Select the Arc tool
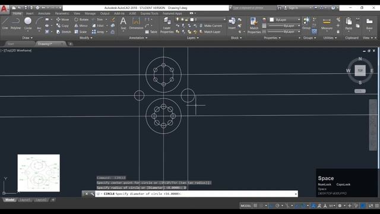380x214 pixels. (x=39, y=24)
